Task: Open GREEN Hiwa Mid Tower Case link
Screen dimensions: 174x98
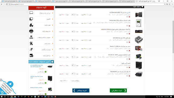Action: pos(36,77)
